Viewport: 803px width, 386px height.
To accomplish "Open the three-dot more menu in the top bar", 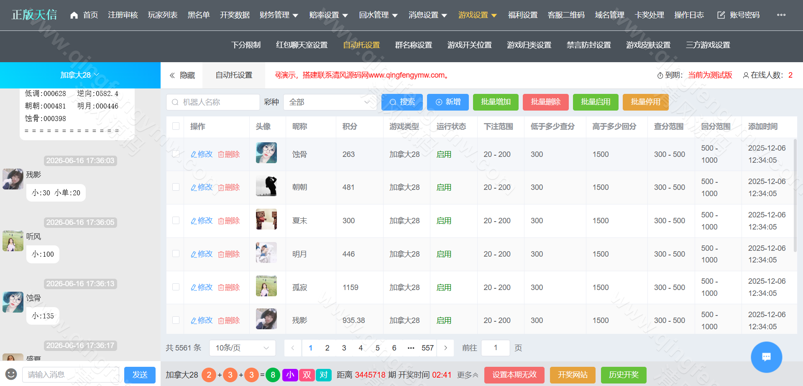I will pos(781,15).
